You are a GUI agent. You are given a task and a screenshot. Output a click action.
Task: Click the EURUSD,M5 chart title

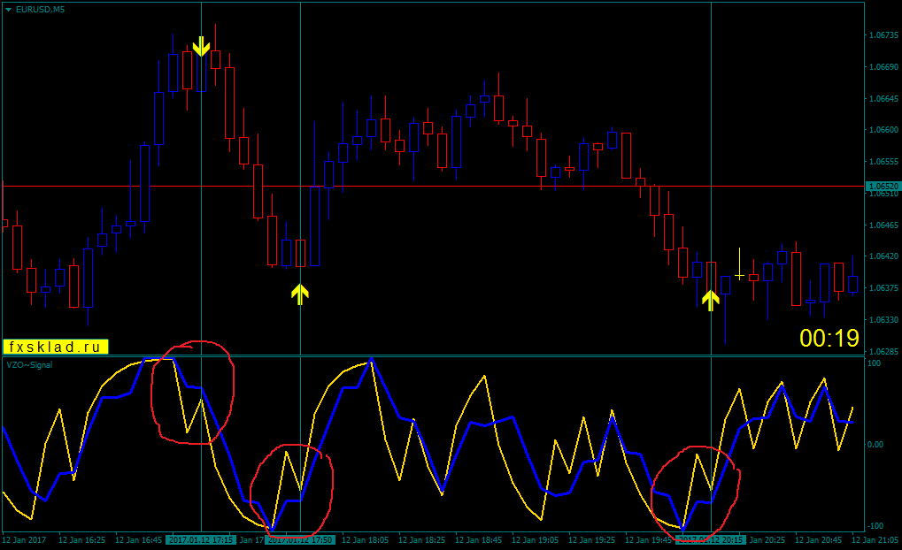click(x=41, y=9)
